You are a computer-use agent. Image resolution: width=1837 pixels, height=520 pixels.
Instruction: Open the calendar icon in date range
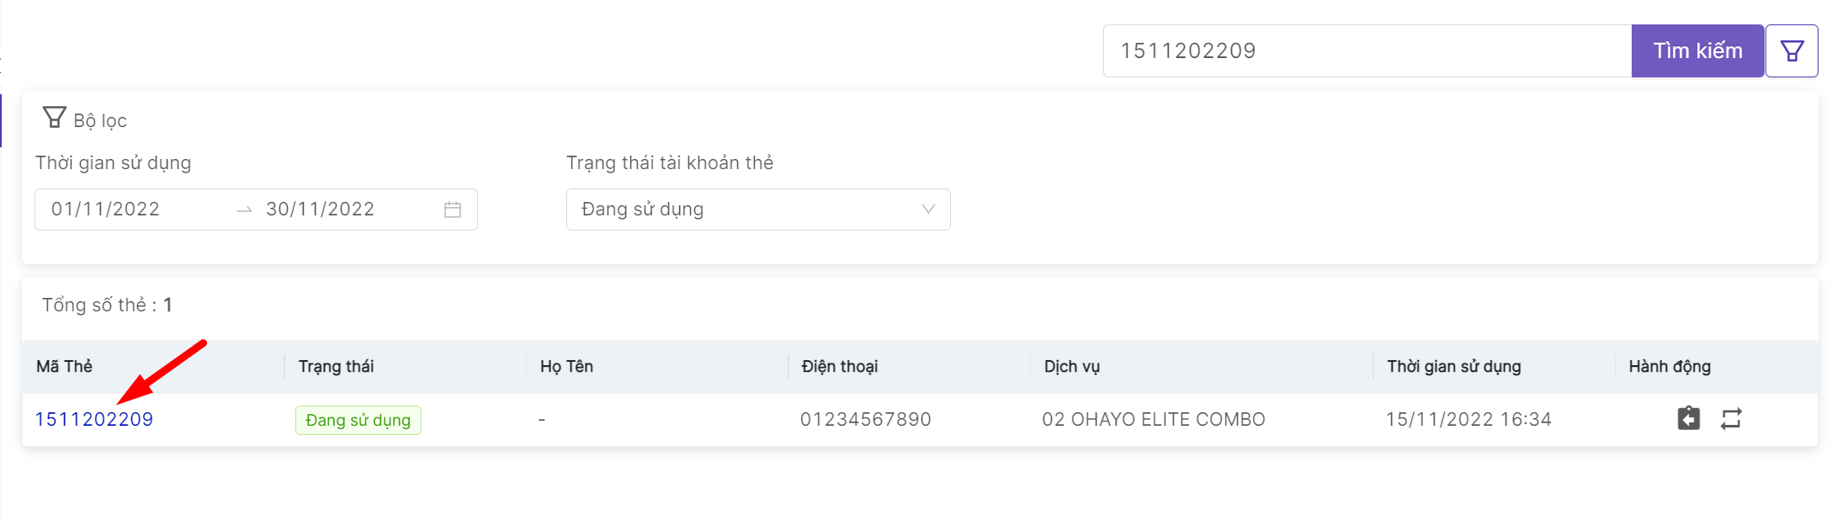point(453,210)
